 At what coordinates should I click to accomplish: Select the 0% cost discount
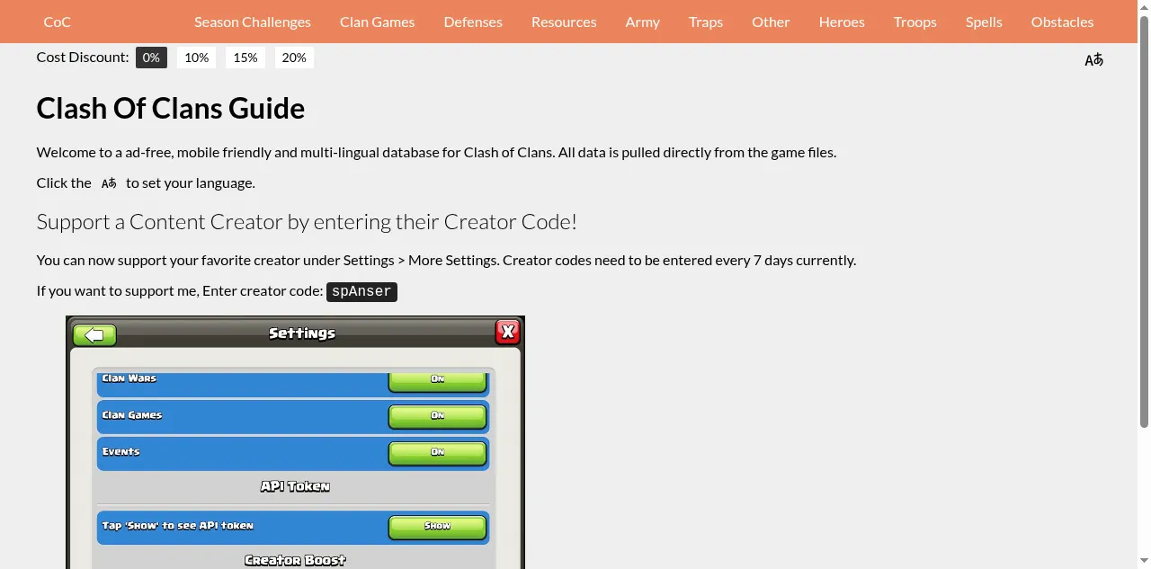151,58
